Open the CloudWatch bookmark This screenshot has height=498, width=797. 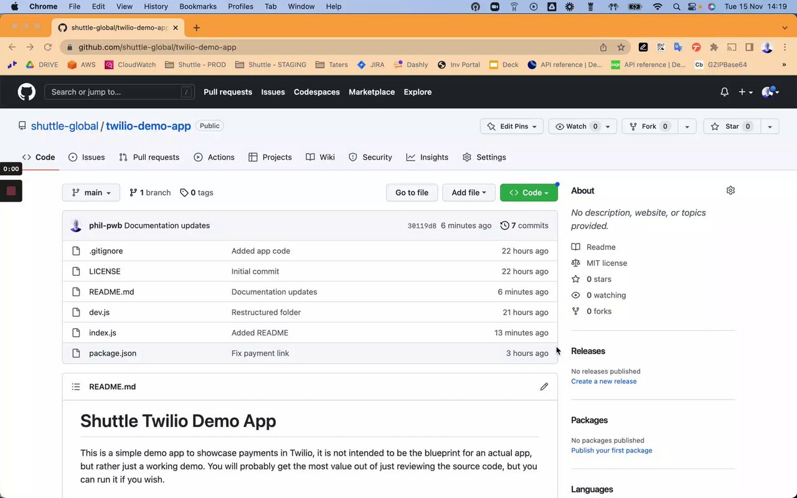tap(130, 65)
